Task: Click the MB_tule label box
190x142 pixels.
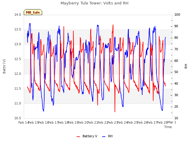Action: [x=33, y=12]
